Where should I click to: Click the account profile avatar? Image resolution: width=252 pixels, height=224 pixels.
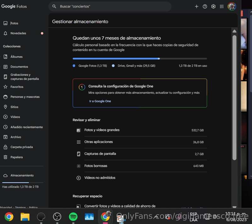[x=232, y=6]
